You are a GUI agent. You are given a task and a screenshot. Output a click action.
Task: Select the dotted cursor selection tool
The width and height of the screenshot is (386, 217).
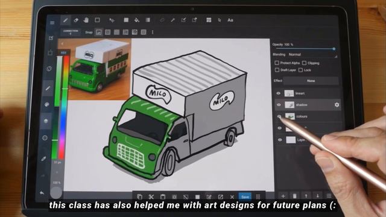point(112,20)
